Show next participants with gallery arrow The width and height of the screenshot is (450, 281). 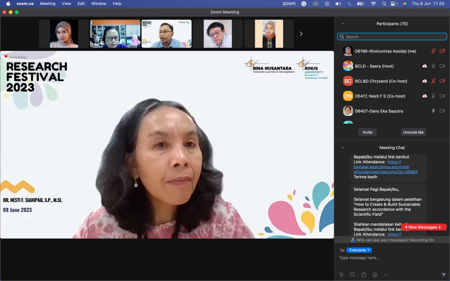point(301,34)
